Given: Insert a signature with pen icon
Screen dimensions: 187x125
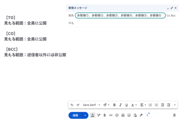Looking at the screenshot, I should 141,115.
